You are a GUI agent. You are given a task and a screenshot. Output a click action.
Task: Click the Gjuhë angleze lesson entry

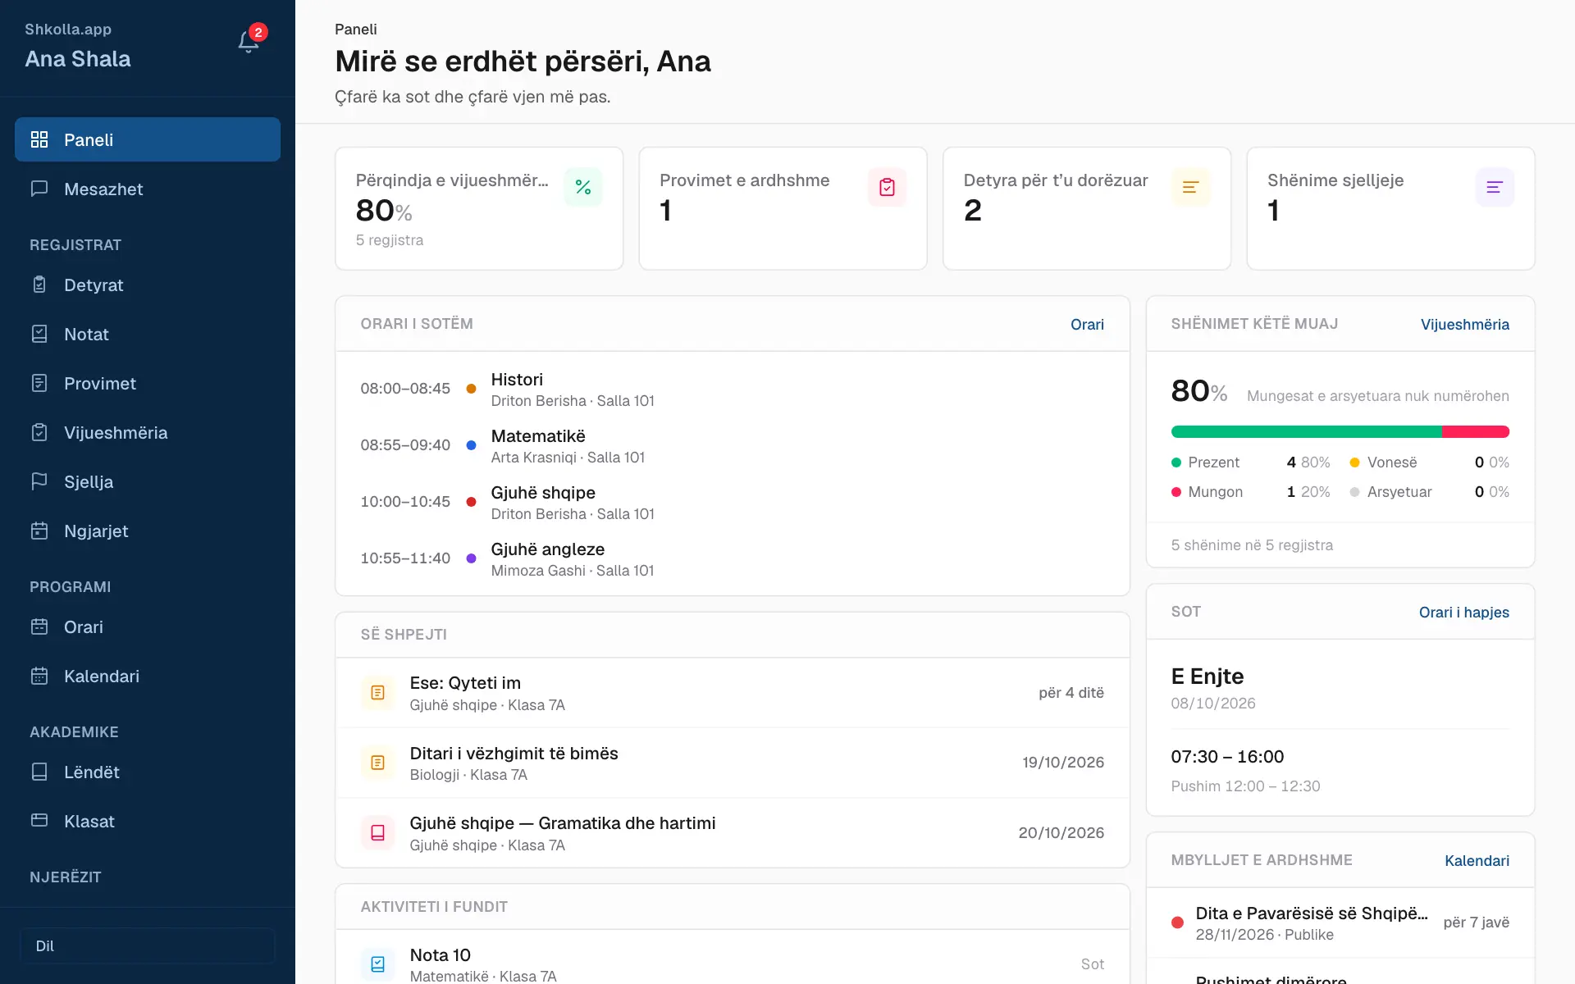point(732,558)
